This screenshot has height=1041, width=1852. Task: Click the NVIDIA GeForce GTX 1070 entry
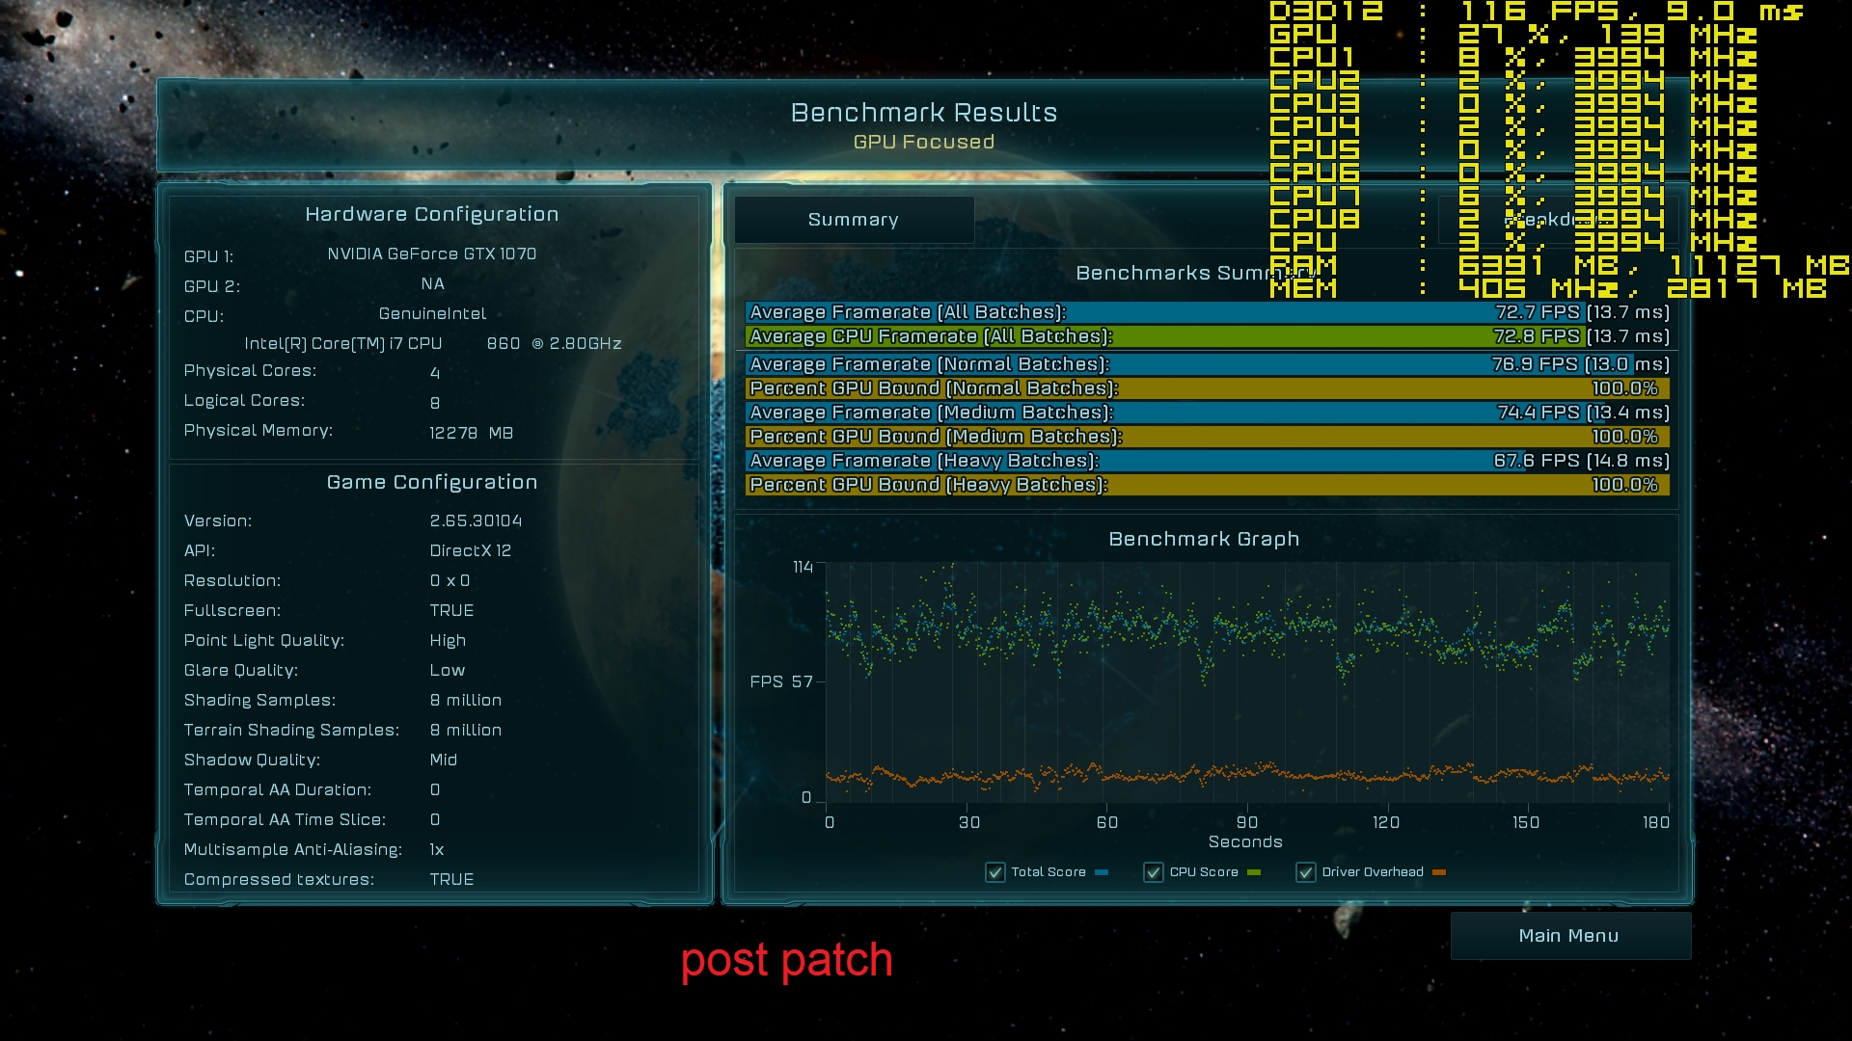pos(431,254)
